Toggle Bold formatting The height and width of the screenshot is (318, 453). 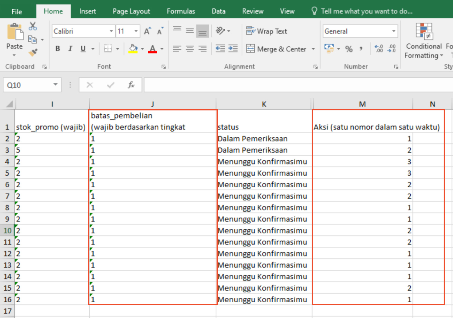tap(58, 49)
